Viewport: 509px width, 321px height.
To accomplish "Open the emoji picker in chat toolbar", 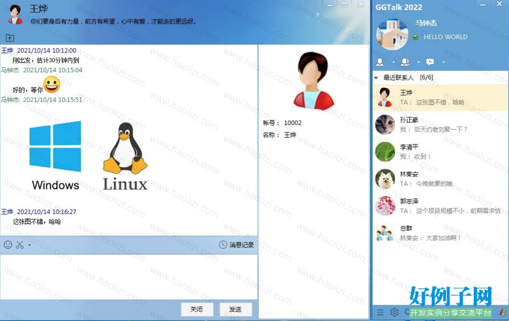I will pos(8,245).
